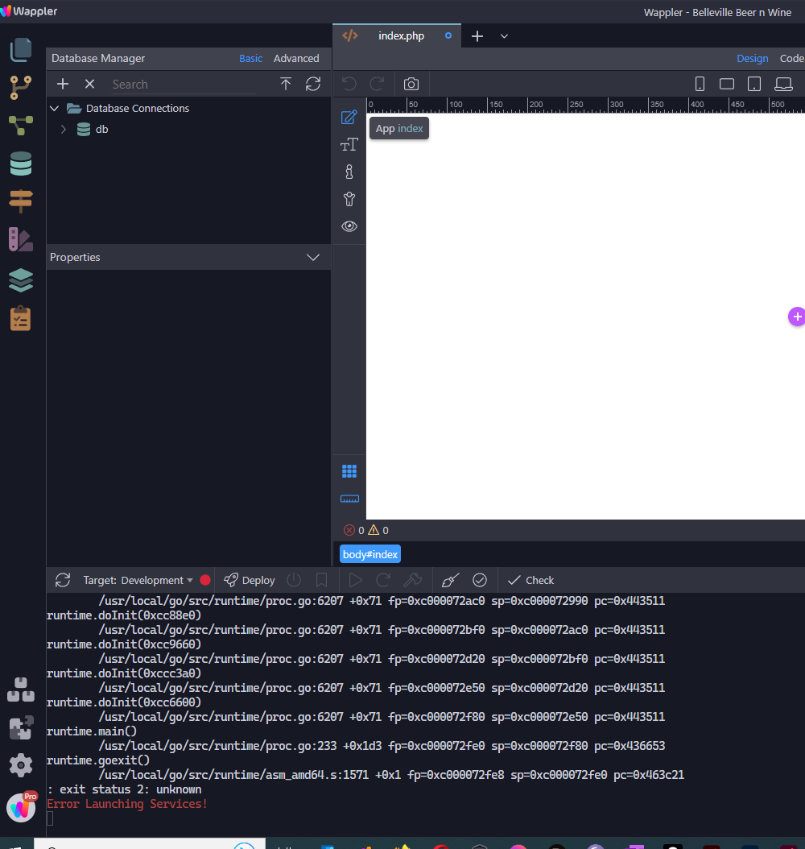
Task: Click the errors count indicator
Action: point(354,530)
